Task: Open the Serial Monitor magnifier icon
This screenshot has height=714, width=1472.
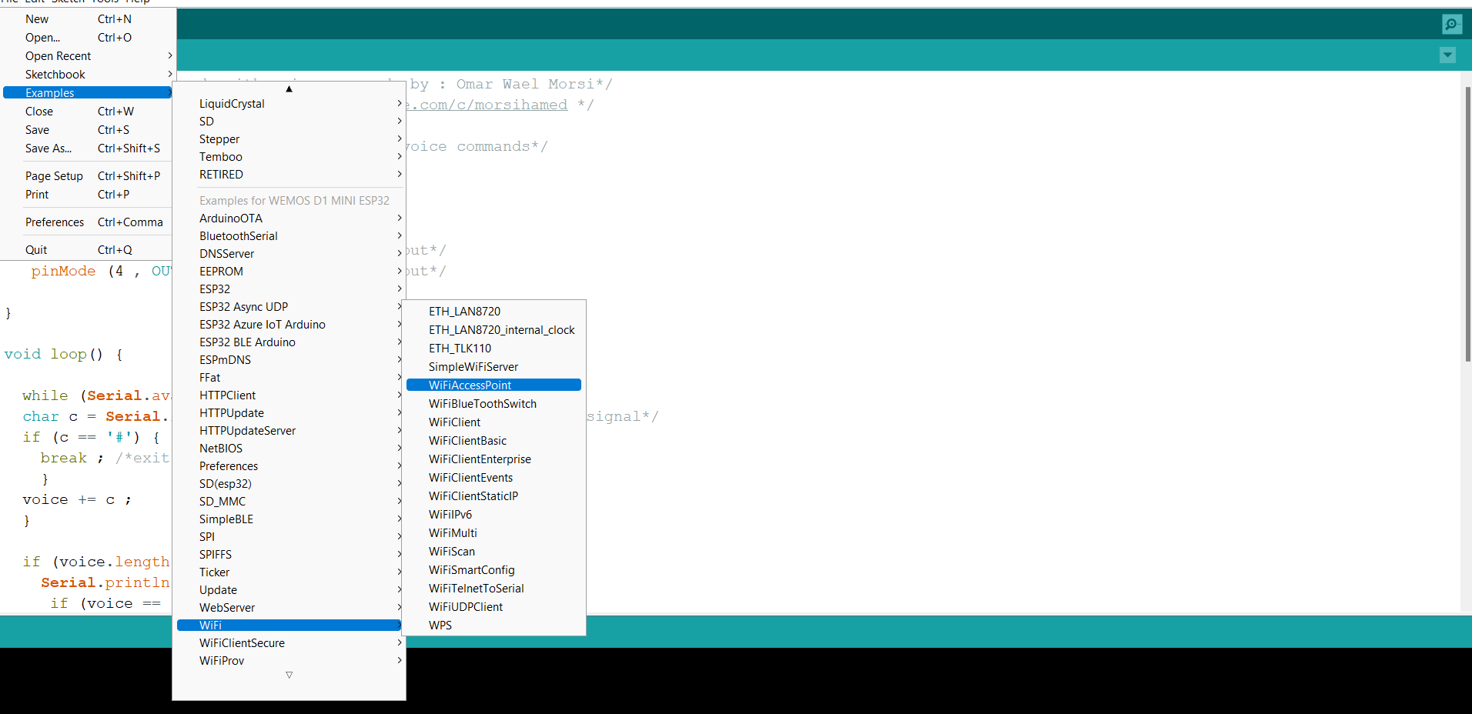Action: coord(1452,25)
